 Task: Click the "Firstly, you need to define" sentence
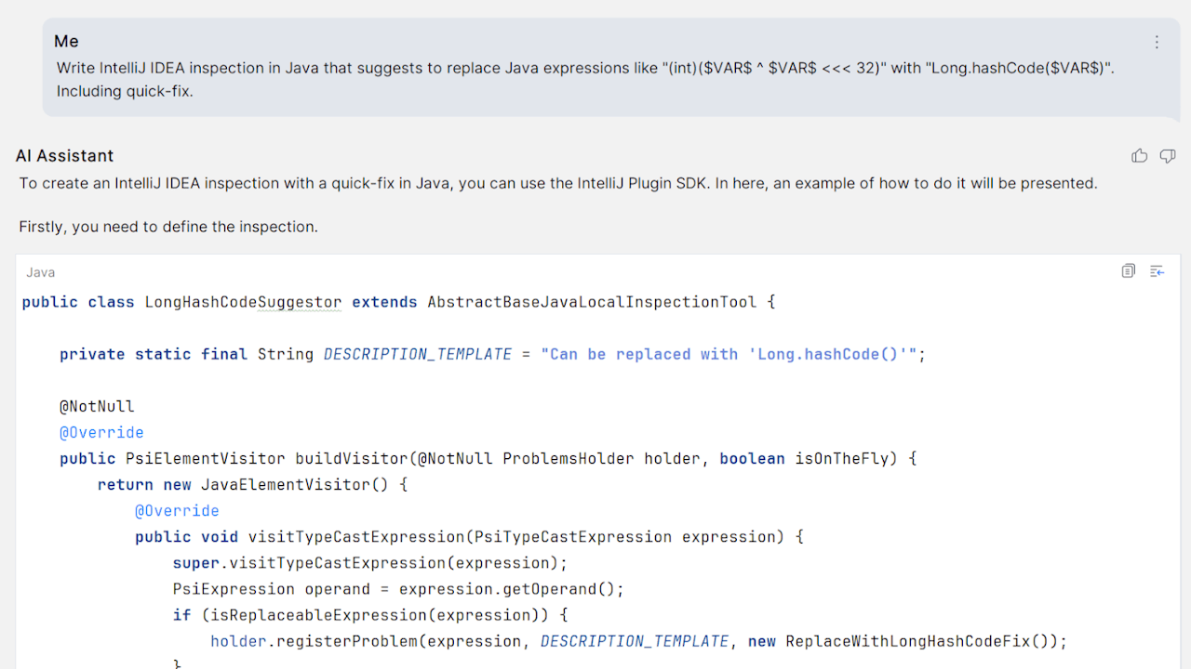pos(168,227)
